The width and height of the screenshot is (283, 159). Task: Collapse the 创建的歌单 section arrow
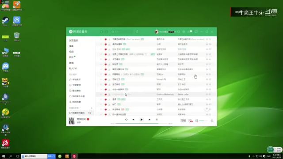[x=80, y=108]
